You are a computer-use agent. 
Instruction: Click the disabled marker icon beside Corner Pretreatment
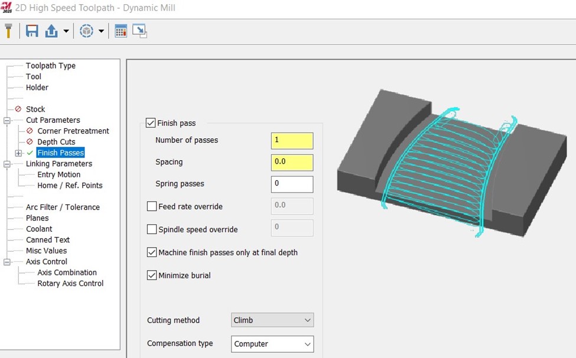[30, 131]
